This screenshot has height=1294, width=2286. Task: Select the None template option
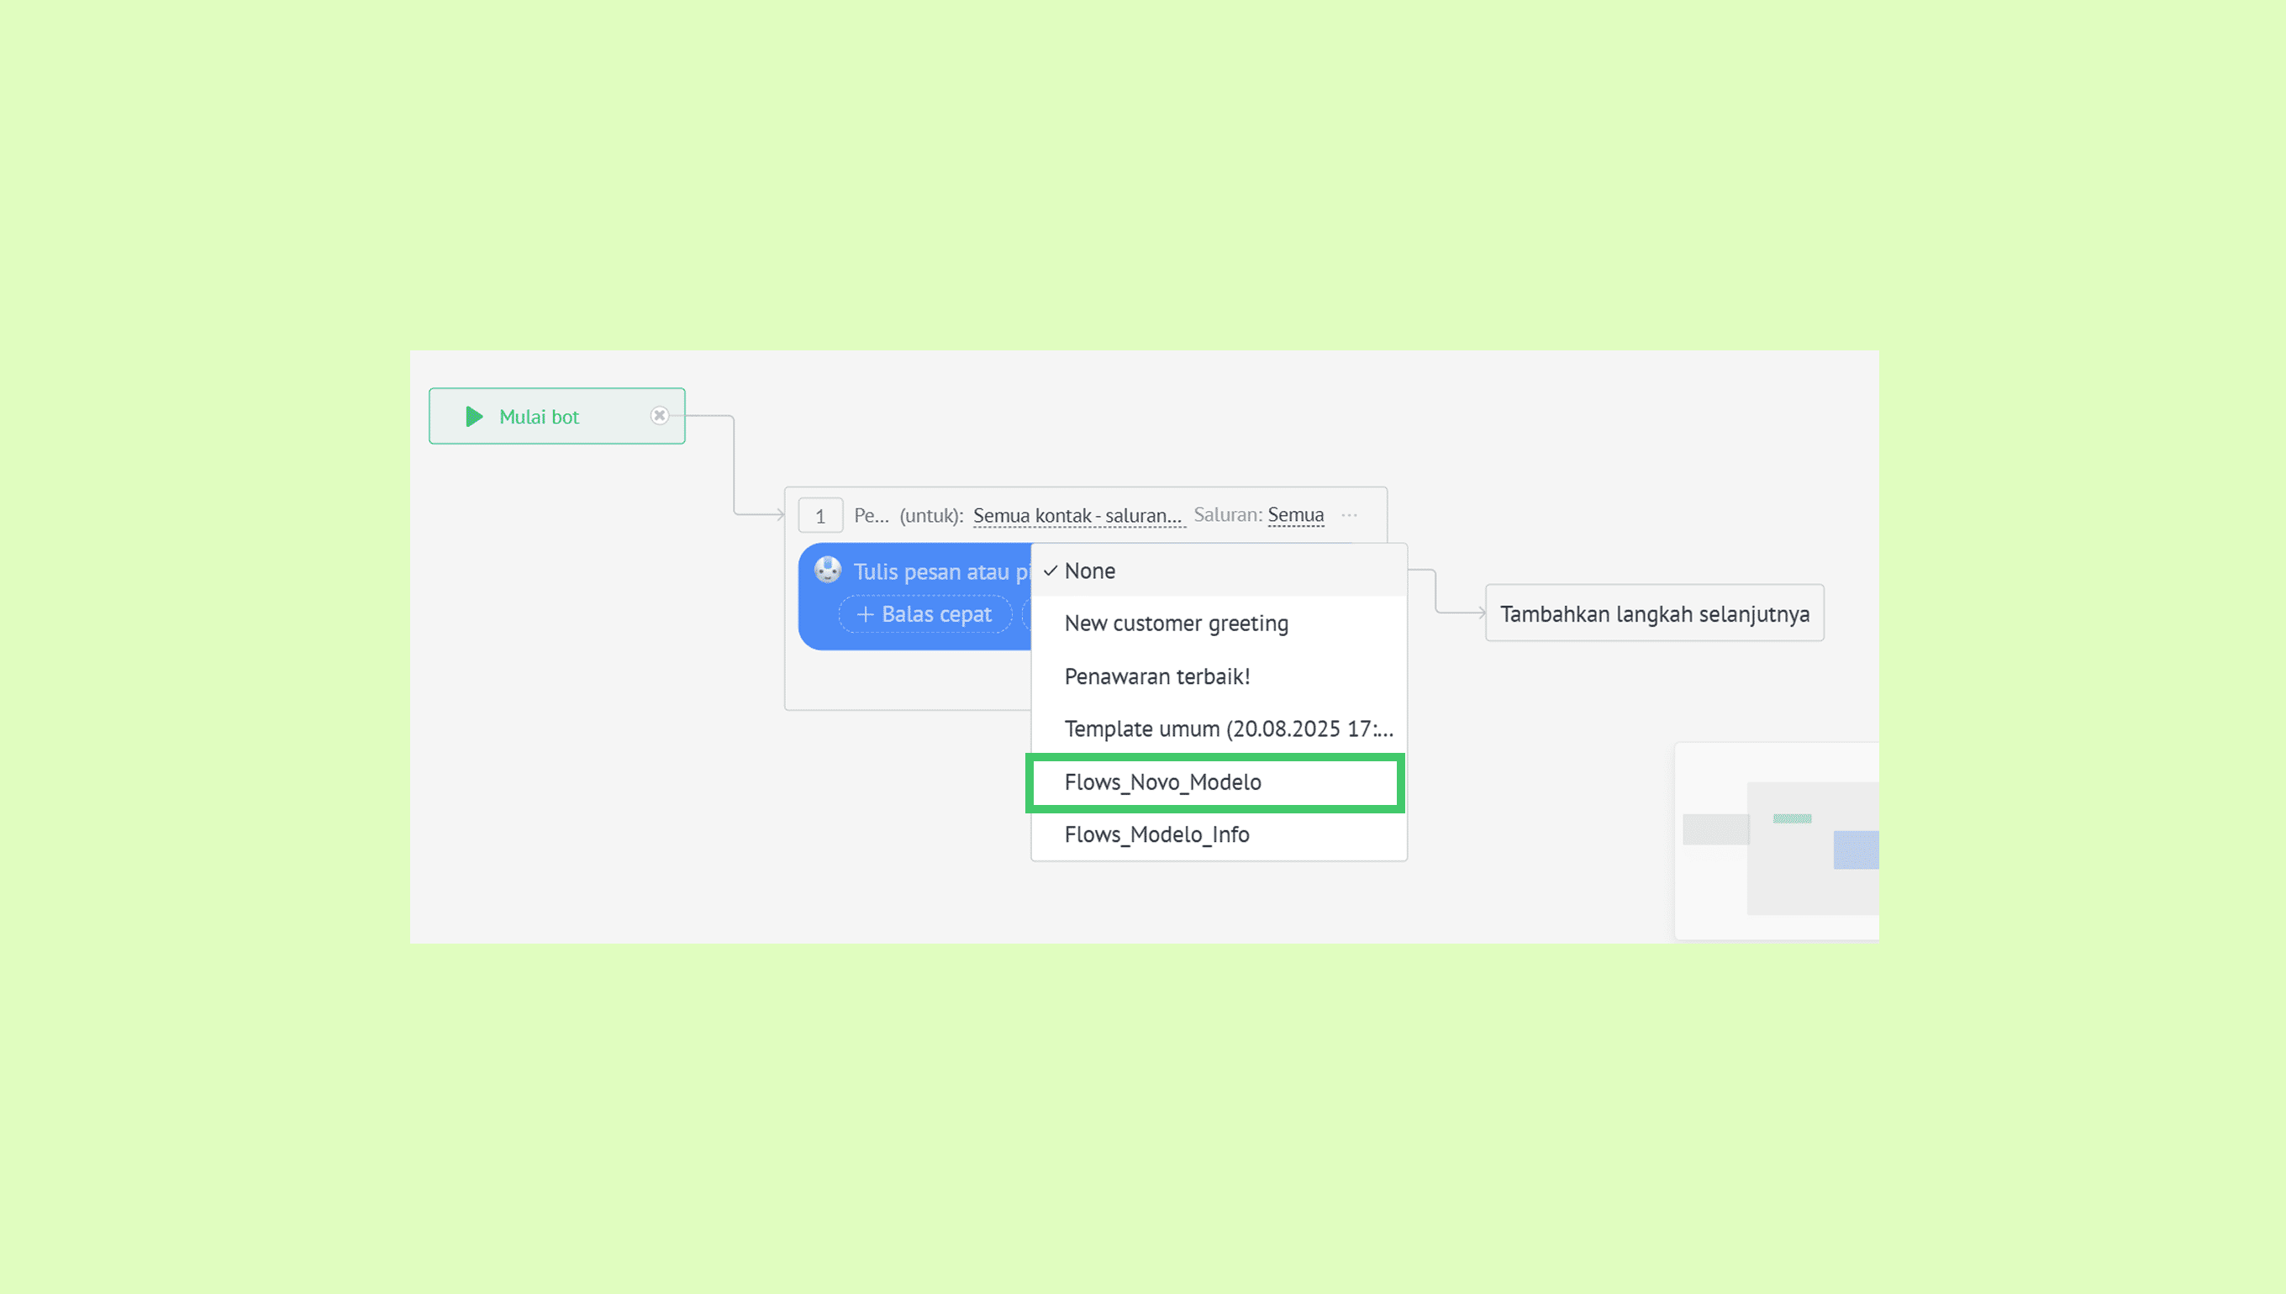tap(1090, 571)
